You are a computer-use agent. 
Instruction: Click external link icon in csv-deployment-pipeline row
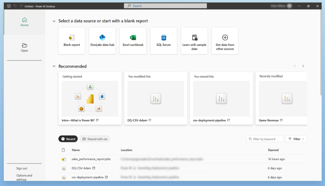click(106, 177)
